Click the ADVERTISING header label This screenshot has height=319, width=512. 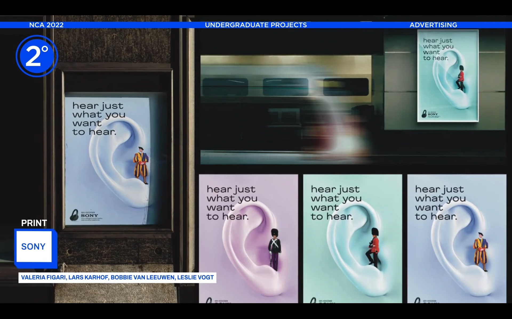pos(433,25)
